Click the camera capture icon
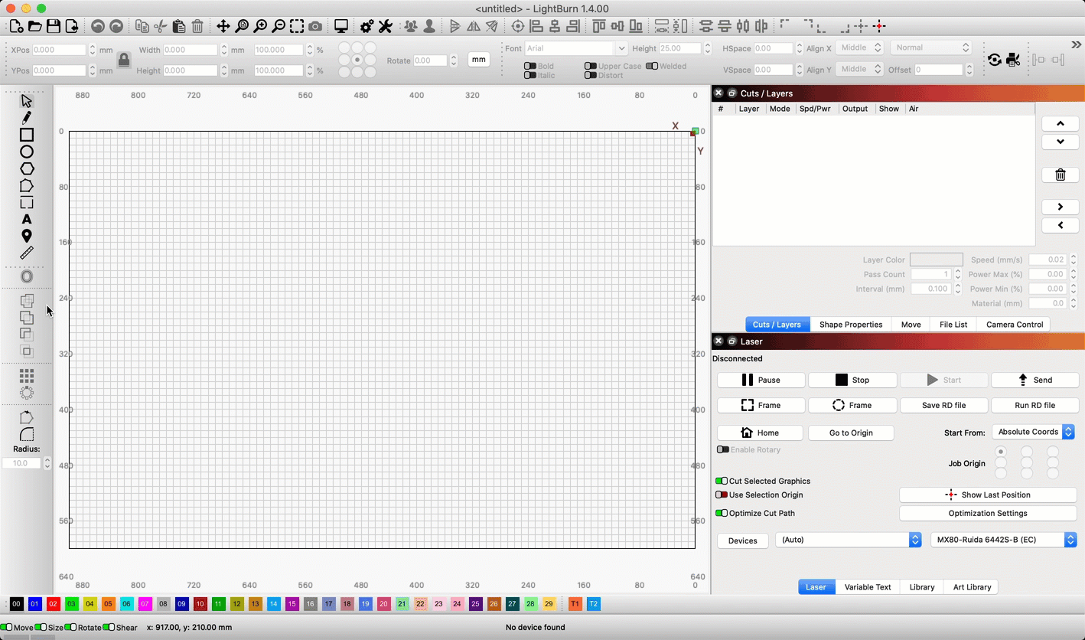Image resolution: width=1085 pixels, height=640 pixels. click(315, 26)
